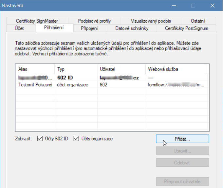Click the Přidat... button
This screenshot has height=188, width=223.
click(x=182, y=139)
